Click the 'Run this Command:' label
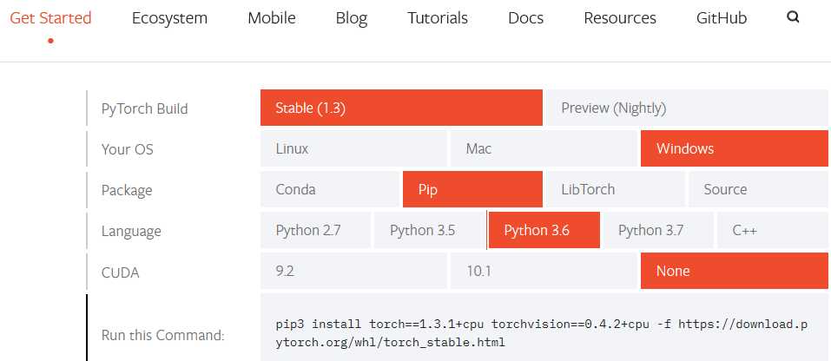The height and width of the screenshot is (361, 831). (x=163, y=335)
